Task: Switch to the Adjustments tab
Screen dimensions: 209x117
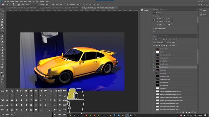Action: pos(163,9)
